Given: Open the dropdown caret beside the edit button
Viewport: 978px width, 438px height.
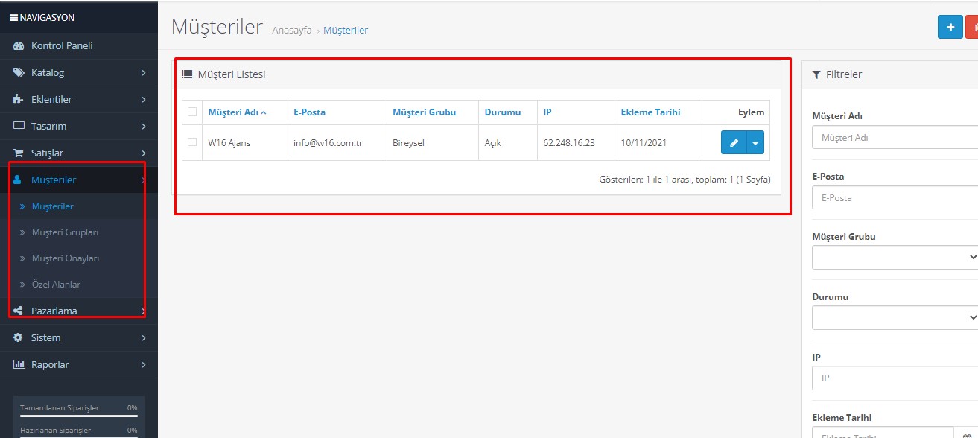Looking at the screenshot, I should (x=755, y=143).
